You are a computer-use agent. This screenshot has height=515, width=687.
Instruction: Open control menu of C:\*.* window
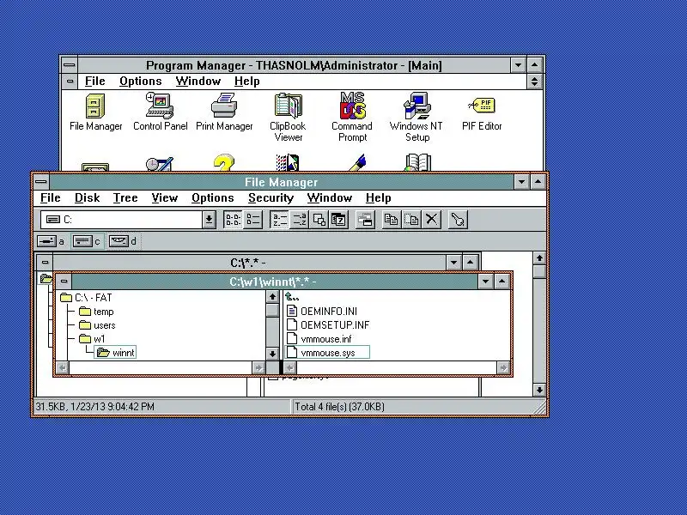(45, 263)
